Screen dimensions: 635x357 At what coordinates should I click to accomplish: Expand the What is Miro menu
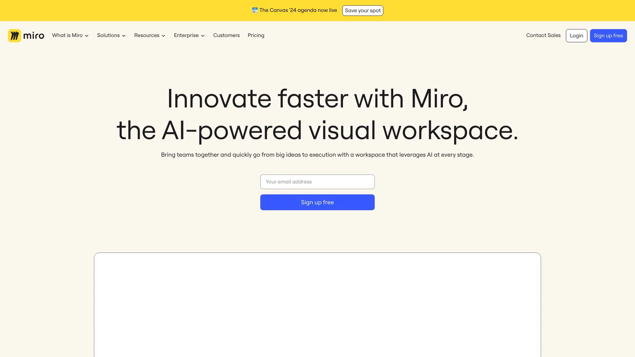68,35
